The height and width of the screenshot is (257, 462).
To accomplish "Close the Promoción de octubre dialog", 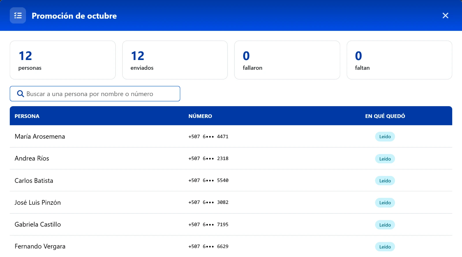I will pos(445,16).
